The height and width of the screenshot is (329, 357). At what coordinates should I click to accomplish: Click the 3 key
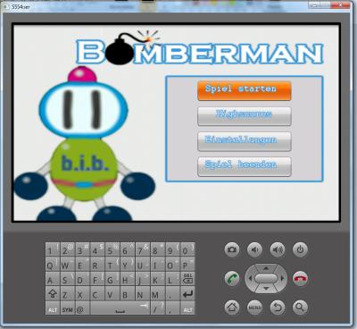point(82,249)
